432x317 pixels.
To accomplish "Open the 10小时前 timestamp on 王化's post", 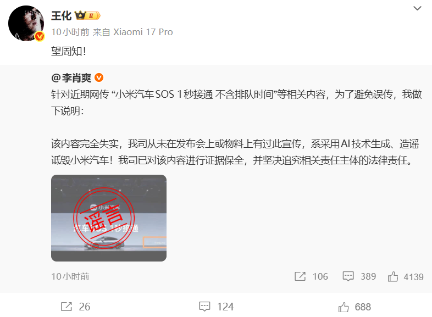I will [70, 32].
